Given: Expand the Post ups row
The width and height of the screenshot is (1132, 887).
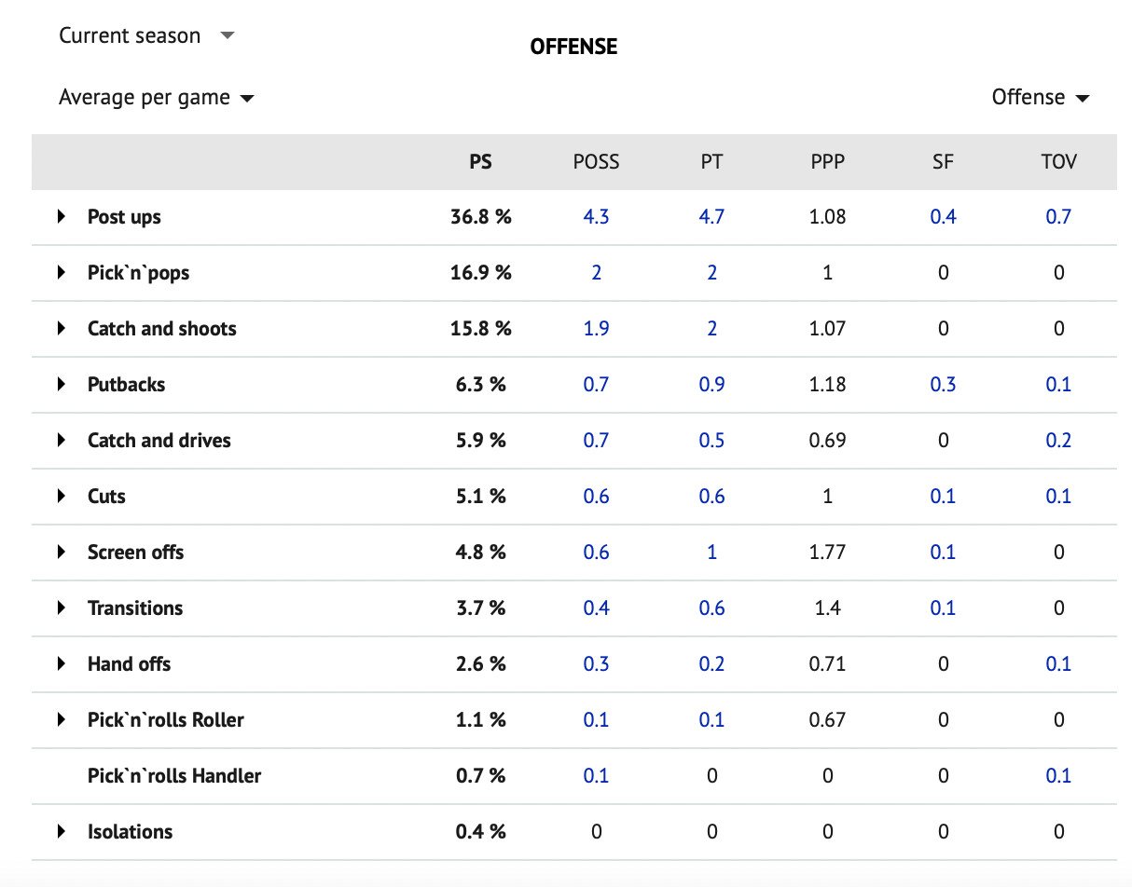Looking at the screenshot, I should [x=62, y=217].
